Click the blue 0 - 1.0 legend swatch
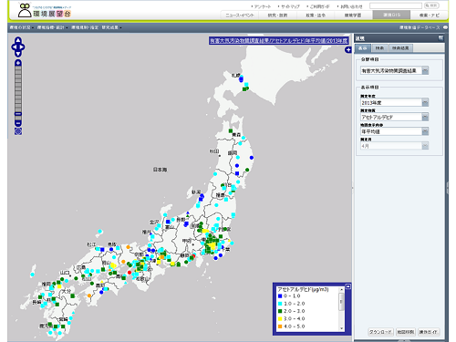 coord(280,295)
